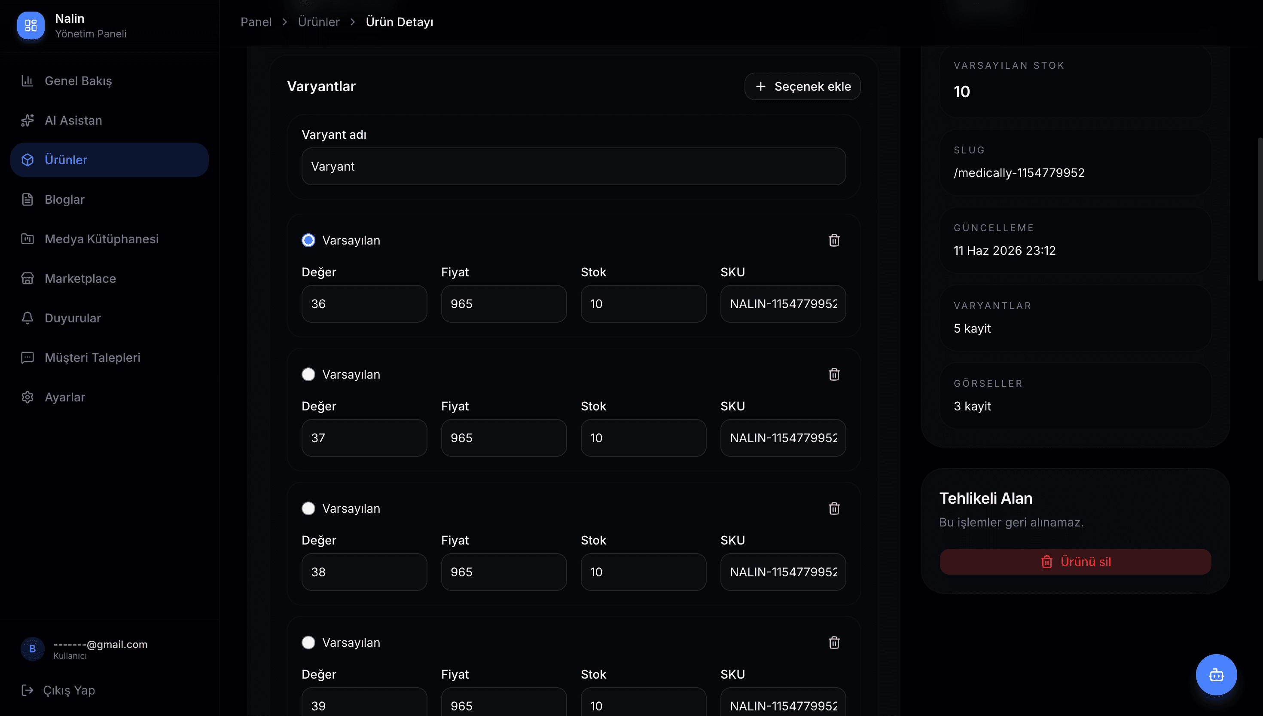Focus the Varyant adı input field

pyautogui.click(x=574, y=166)
